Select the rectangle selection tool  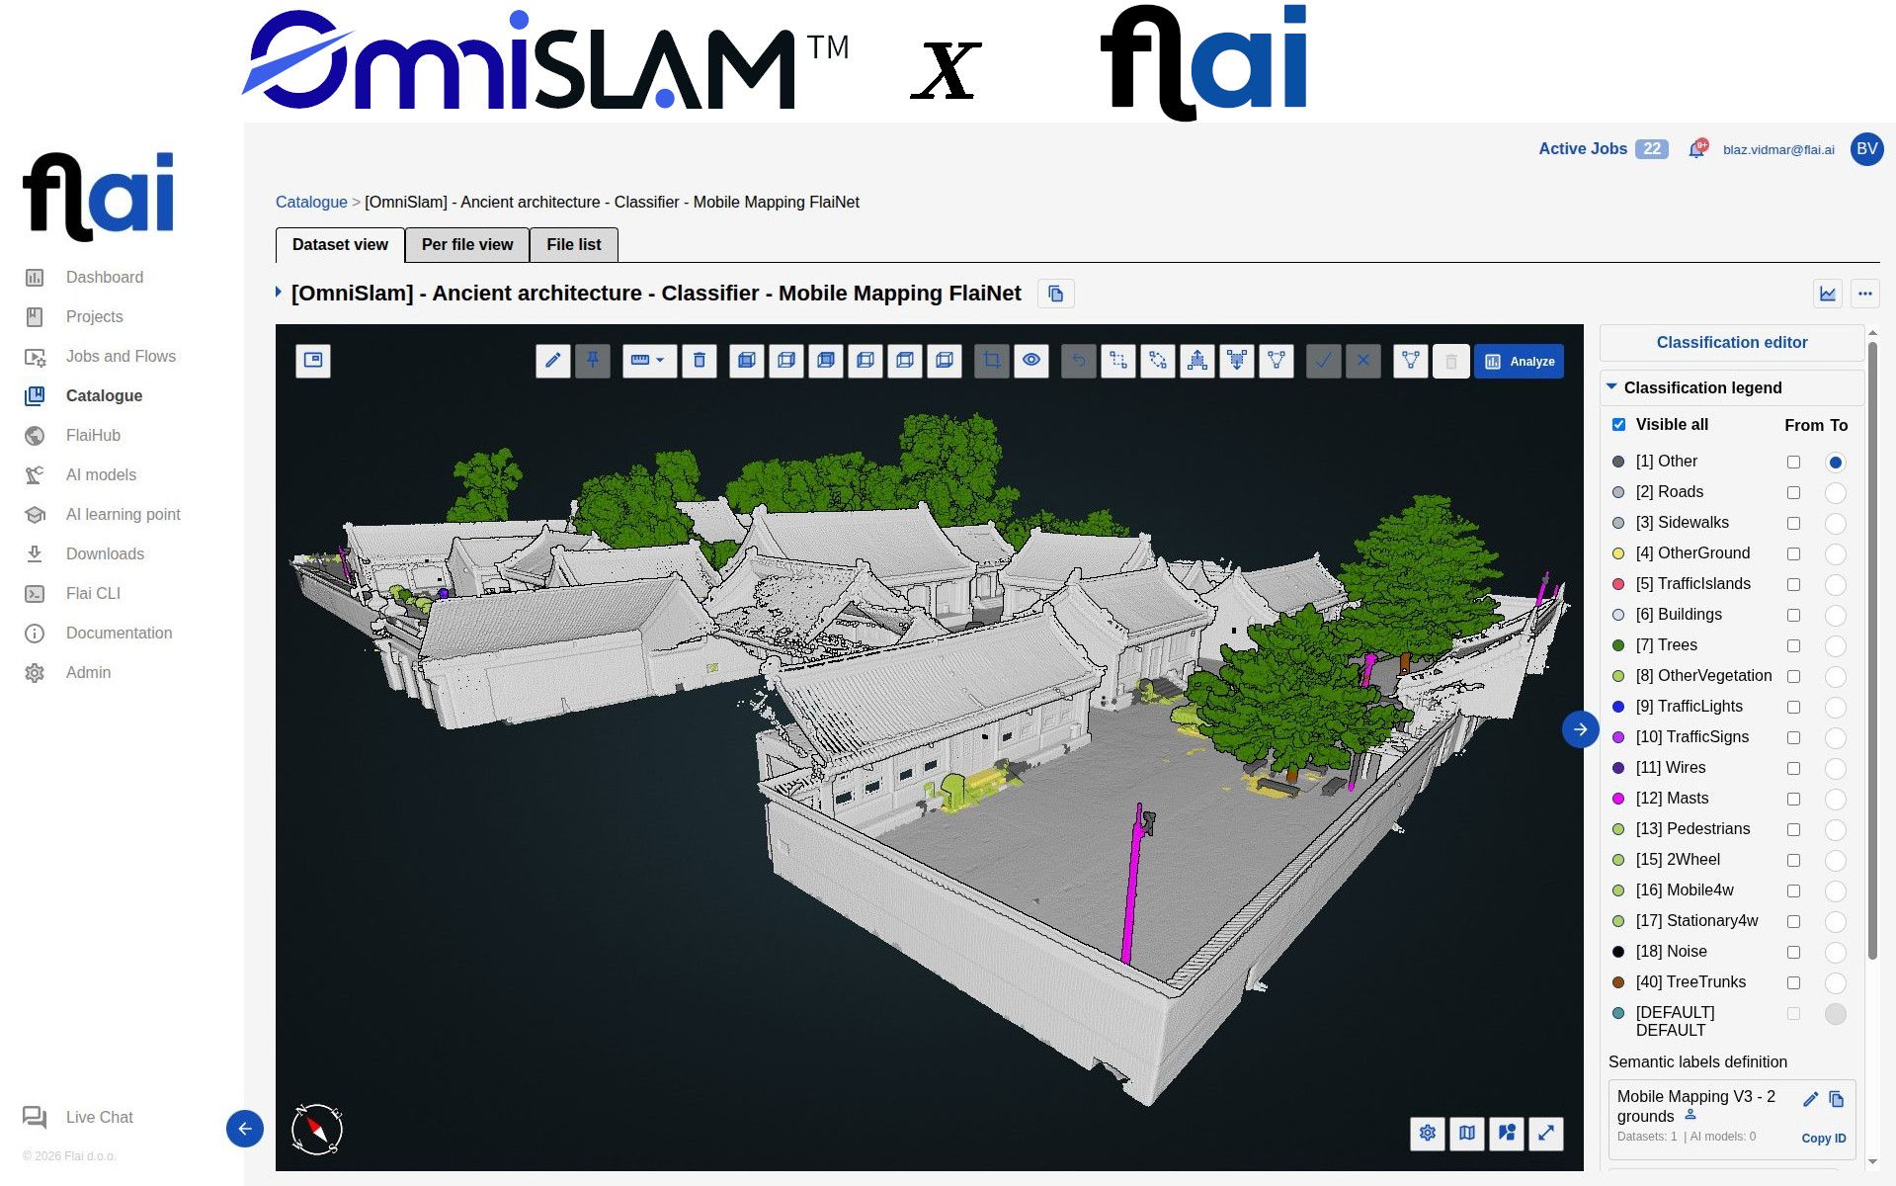coord(1118,361)
